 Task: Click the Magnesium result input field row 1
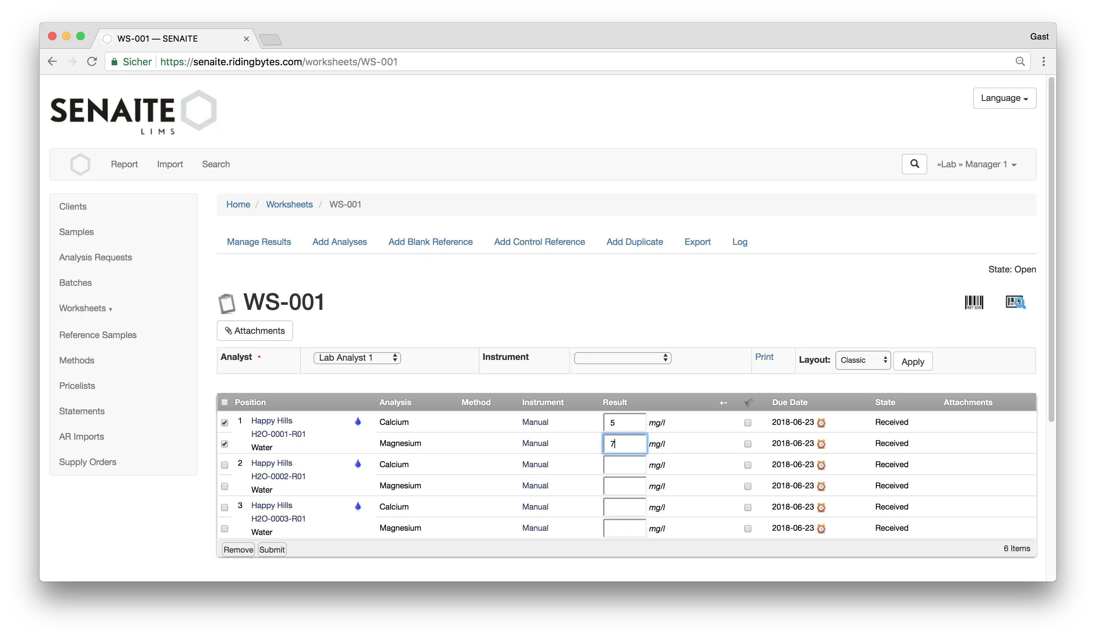(x=624, y=444)
